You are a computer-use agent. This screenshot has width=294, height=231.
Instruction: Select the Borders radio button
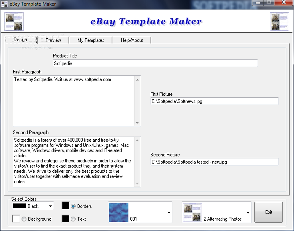coord(73,206)
